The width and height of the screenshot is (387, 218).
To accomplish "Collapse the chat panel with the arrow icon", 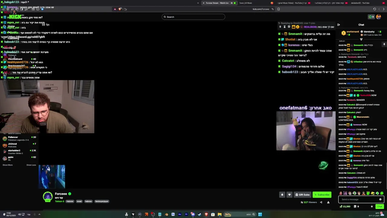I will pos(338,25).
